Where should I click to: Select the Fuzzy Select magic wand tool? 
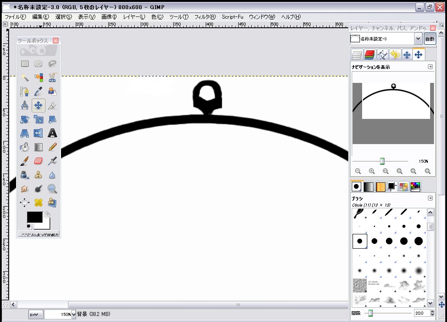coord(25,77)
